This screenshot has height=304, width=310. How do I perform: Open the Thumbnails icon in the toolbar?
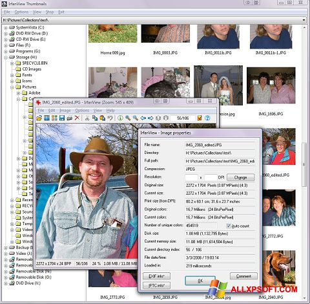pyautogui.click(x=54, y=118)
